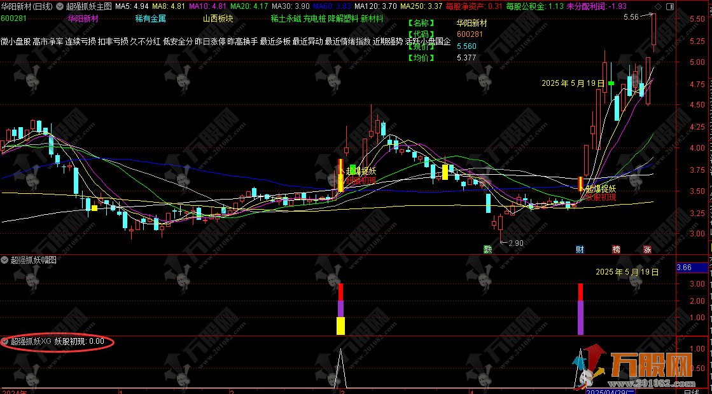Click the 稀土永磁 concept label
The image size is (712, 394).
click(x=286, y=18)
